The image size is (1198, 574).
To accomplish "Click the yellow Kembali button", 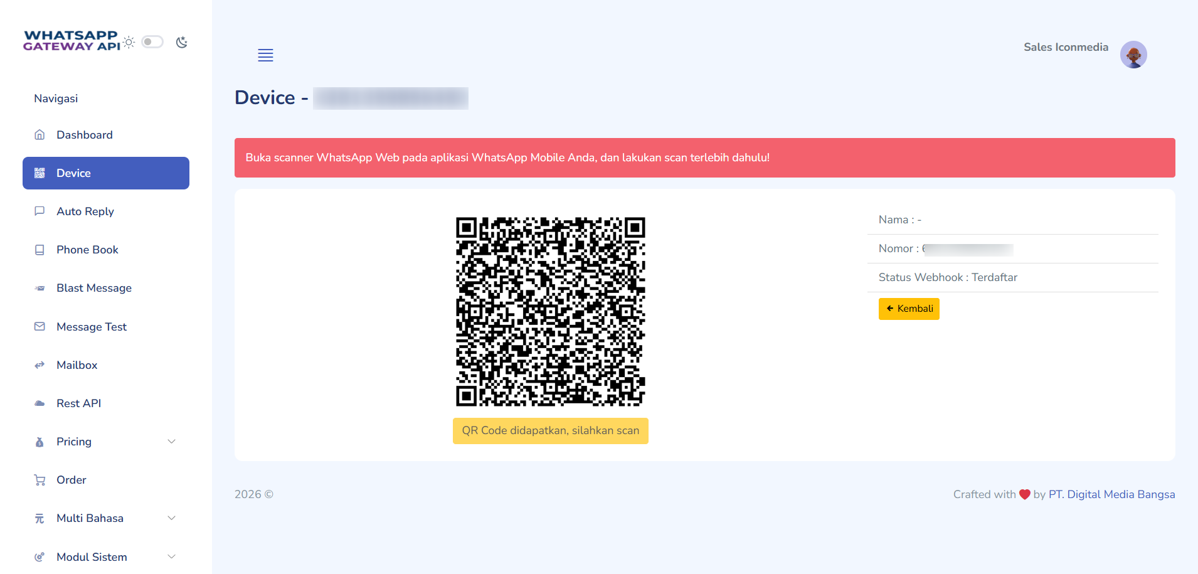I will click(x=909, y=309).
